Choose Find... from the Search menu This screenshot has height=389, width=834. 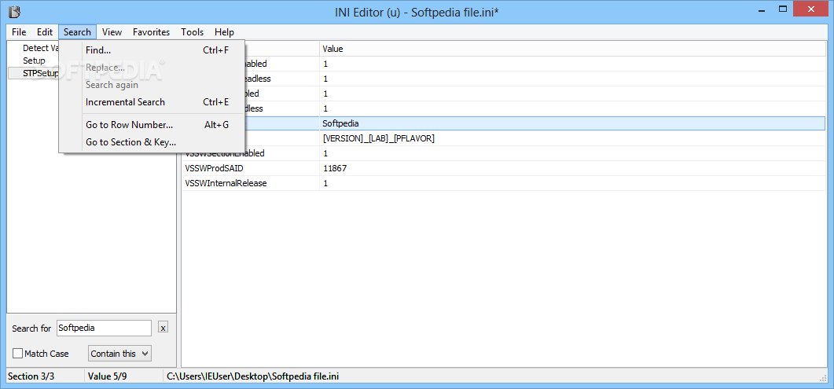tap(152, 50)
